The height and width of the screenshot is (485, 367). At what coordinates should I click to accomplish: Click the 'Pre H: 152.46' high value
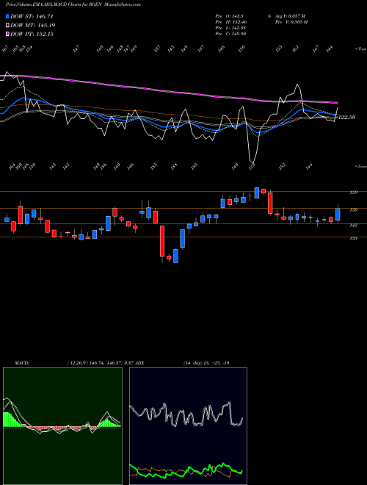(230, 22)
